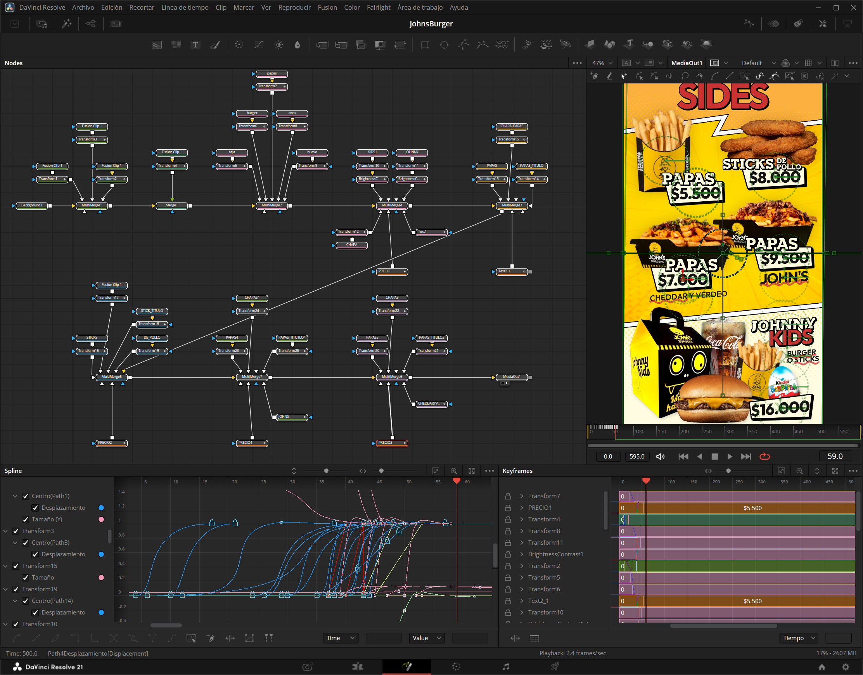Jump to the last frame
863x675 pixels.
(x=745, y=457)
